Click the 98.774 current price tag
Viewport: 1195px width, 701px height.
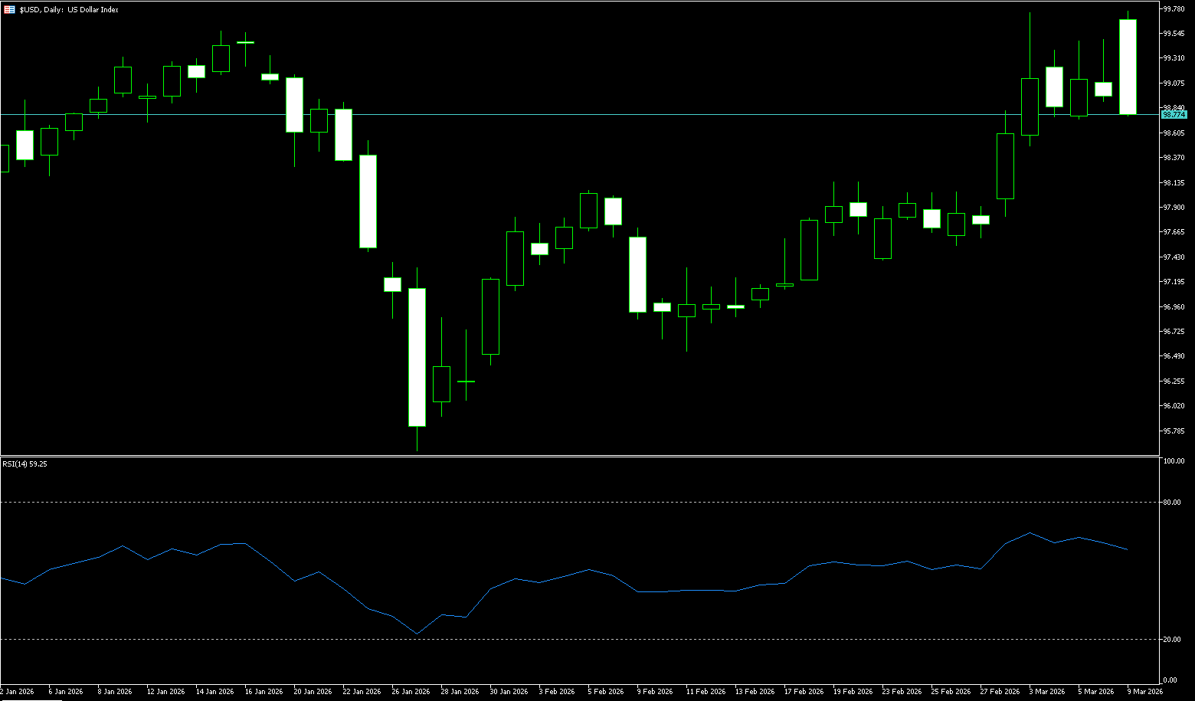point(1174,114)
